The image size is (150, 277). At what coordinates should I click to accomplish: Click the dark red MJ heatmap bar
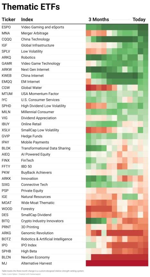[117, 263]
